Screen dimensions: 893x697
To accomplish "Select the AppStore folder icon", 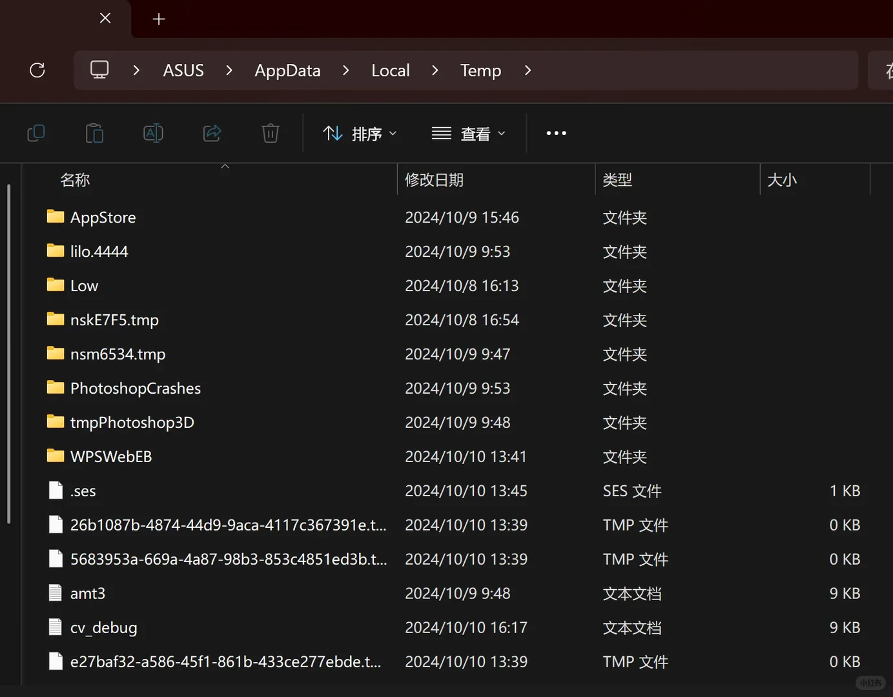I will click(x=56, y=216).
